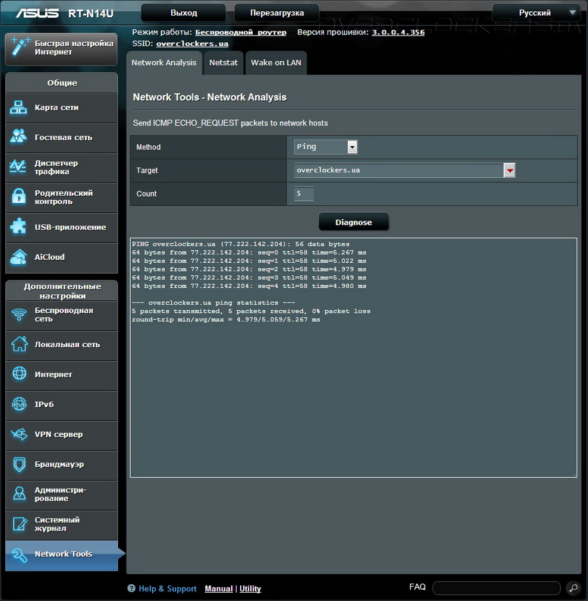Switch to the Netstat tab

click(224, 62)
